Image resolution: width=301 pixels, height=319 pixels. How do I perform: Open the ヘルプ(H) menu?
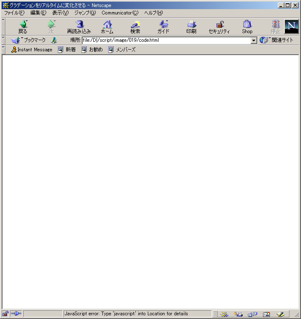(154, 13)
